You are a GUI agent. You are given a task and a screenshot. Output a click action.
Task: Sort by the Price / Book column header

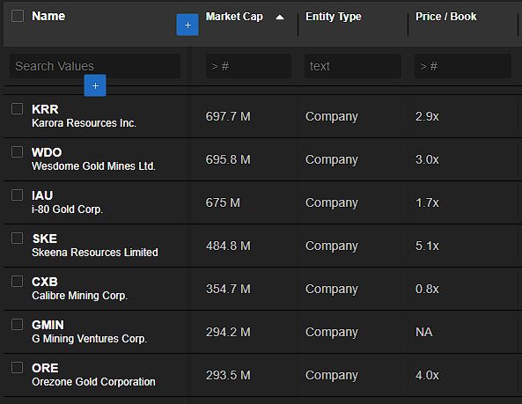(x=446, y=17)
